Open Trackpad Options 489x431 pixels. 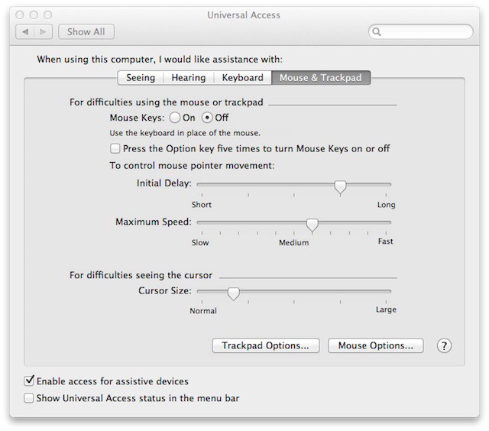coord(265,345)
